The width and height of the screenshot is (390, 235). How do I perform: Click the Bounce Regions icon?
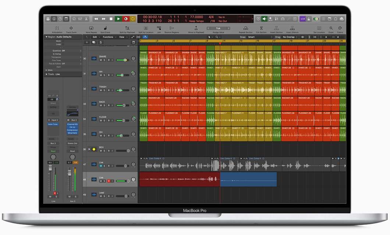172,28
